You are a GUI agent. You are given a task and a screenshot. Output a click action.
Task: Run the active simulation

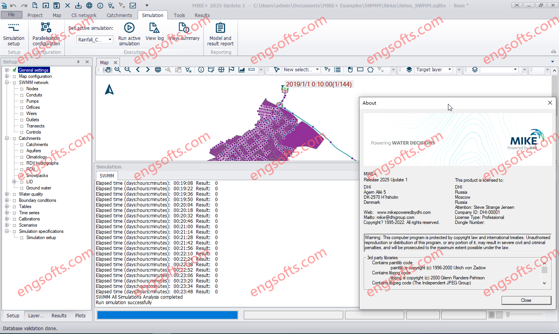coord(129,34)
